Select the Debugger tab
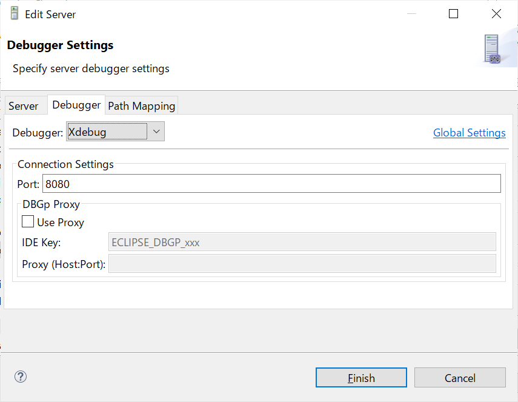 [76, 105]
